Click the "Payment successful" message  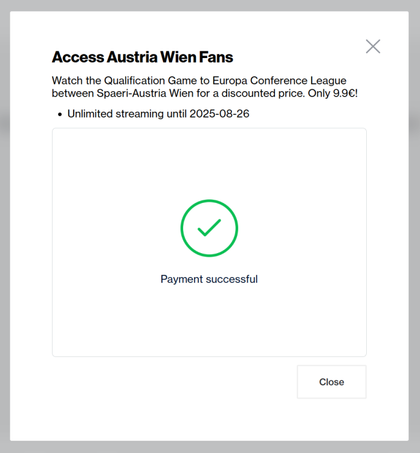[x=209, y=279]
